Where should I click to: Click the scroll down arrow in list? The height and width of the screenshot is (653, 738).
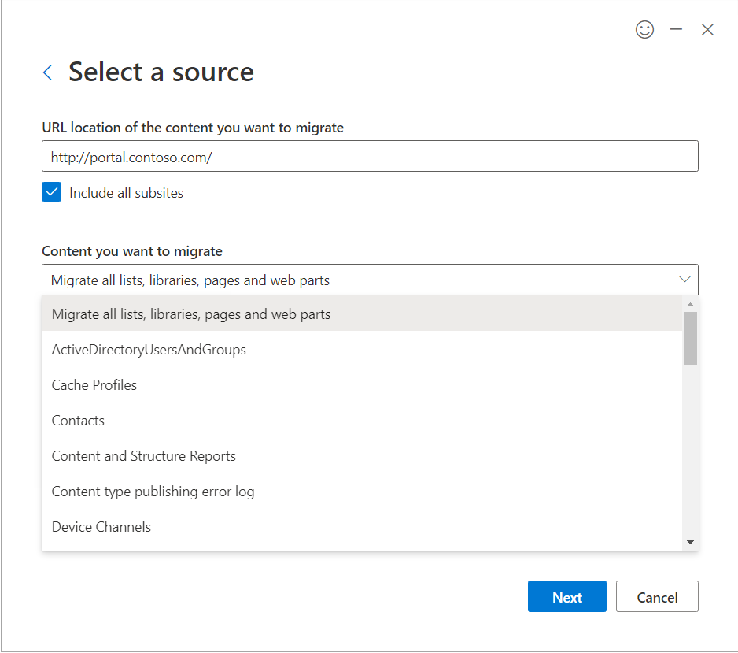point(690,542)
